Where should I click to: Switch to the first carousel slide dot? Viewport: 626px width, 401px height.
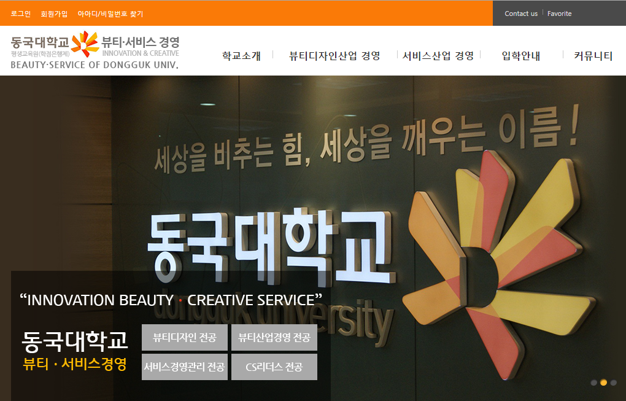click(x=593, y=383)
